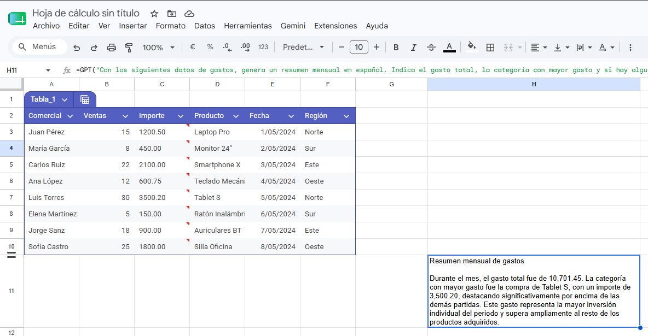Open the Archivo menu

(47, 26)
